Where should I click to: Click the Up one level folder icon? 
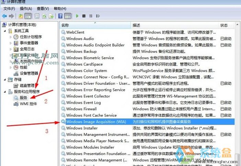(x=21, y=16)
